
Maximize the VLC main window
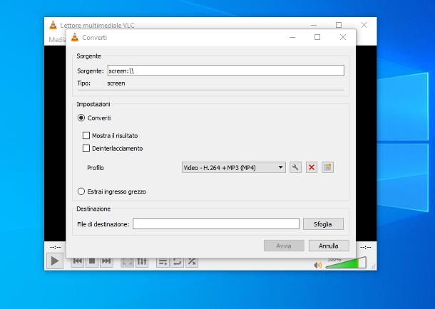tap(339, 25)
